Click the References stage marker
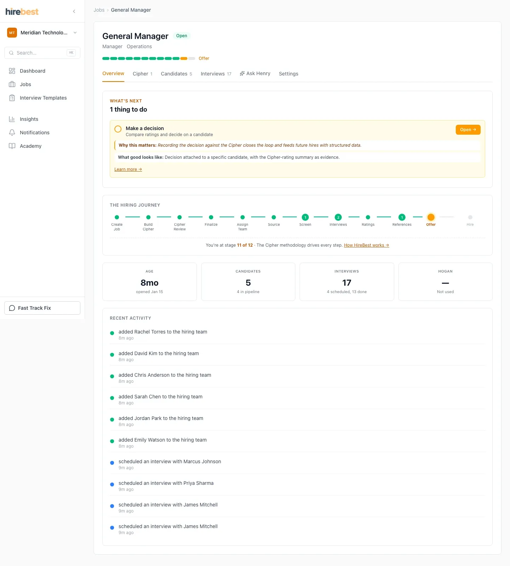 402,217
